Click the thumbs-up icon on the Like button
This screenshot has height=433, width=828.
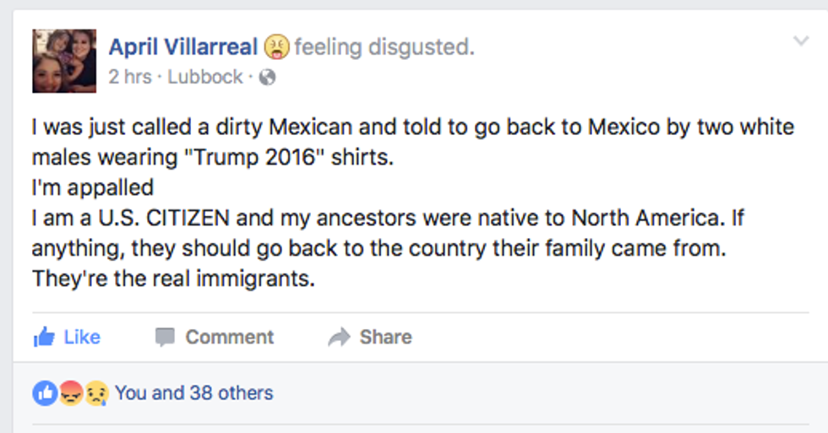tap(44, 338)
